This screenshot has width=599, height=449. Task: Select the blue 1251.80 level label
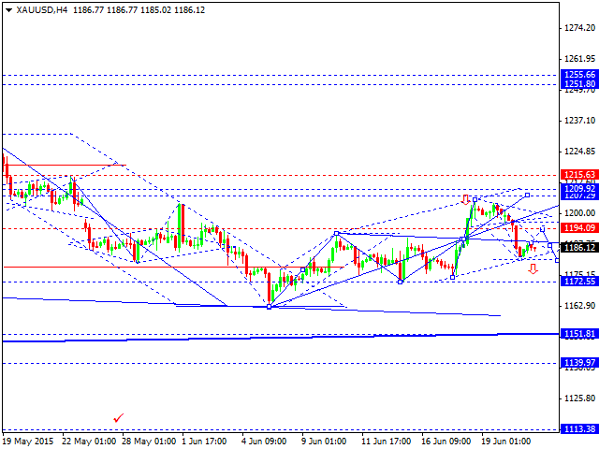click(x=579, y=84)
